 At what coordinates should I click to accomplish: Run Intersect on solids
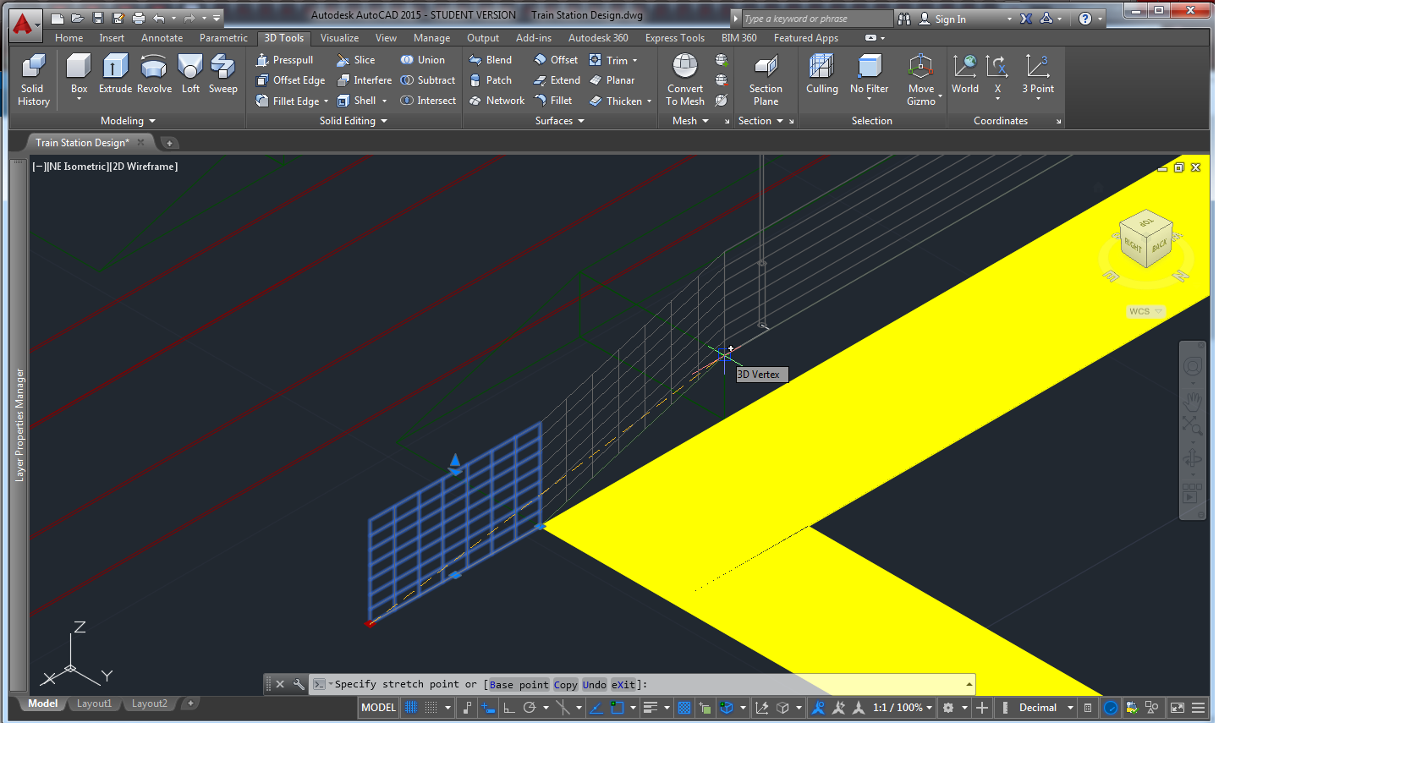[x=428, y=101]
